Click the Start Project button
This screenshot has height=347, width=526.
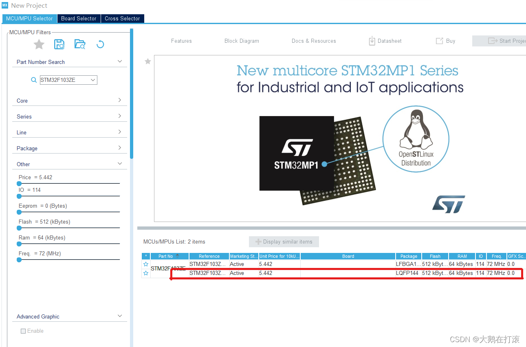point(499,41)
